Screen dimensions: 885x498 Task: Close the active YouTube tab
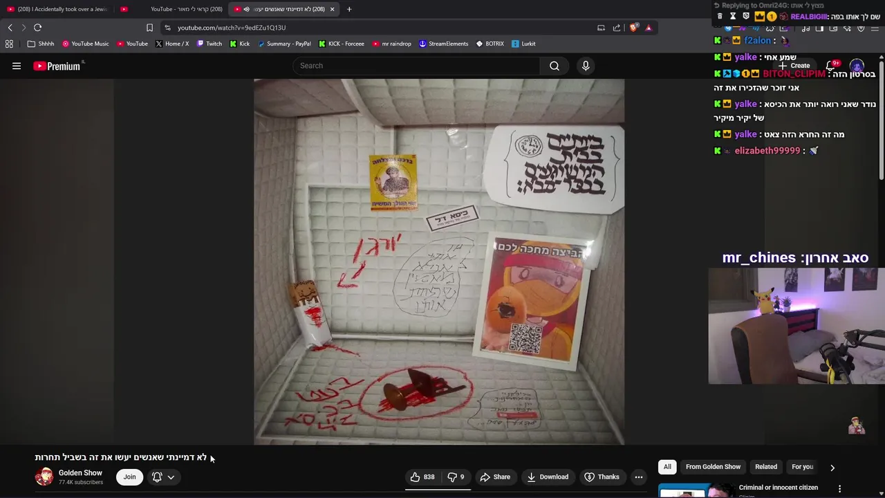(x=332, y=9)
